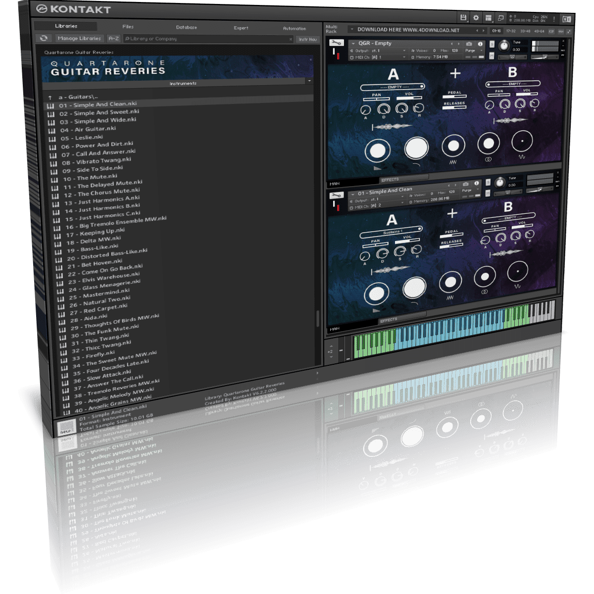Click the large circle above the sine wave icon in QGR - Empty
594x594 pixels.
click(x=522, y=142)
